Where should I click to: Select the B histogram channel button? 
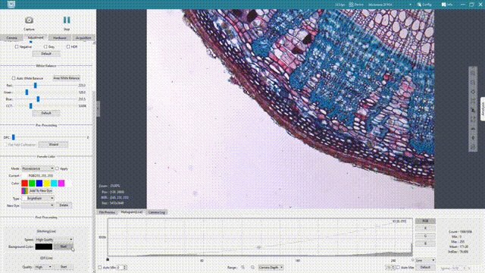click(x=425, y=243)
